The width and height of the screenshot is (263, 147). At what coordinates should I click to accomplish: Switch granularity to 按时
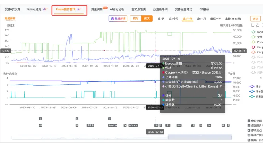pos(136,18)
